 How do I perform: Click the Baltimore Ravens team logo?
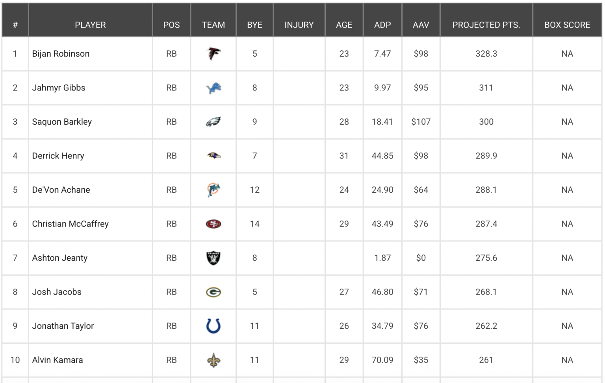click(x=213, y=156)
